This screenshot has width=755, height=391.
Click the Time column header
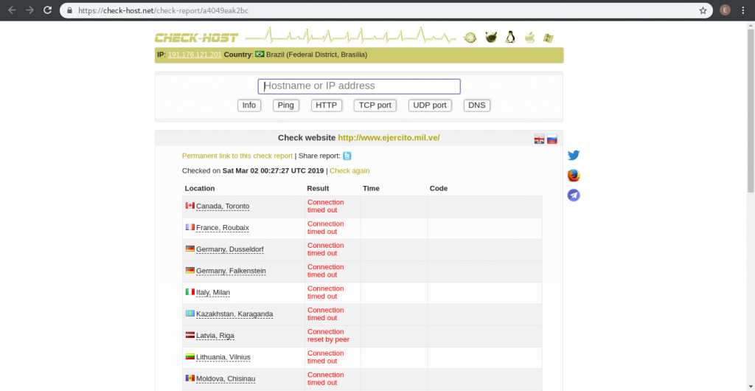click(x=372, y=188)
